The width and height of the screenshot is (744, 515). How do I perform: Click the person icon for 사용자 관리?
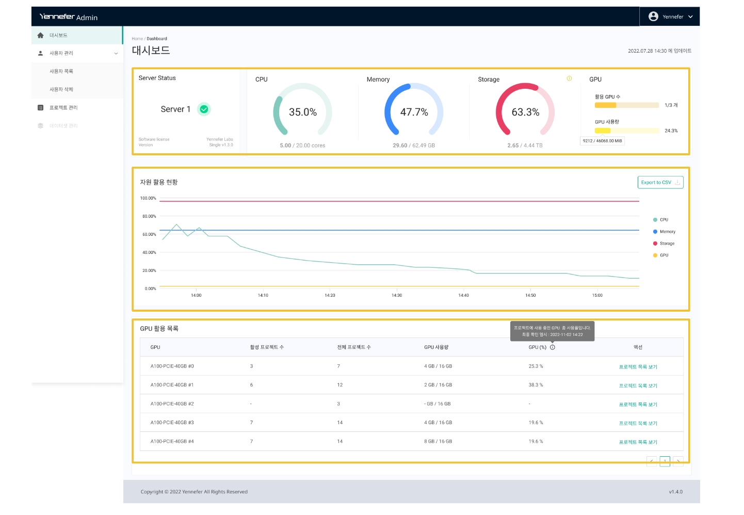(x=41, y=53)
